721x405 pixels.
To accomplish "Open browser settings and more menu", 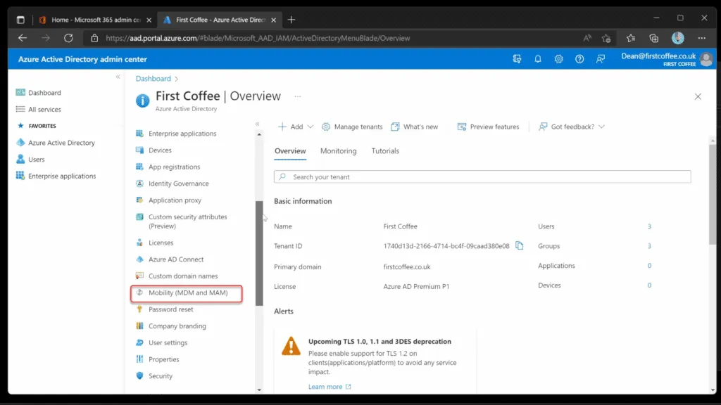I will click(x=702, y=38).
